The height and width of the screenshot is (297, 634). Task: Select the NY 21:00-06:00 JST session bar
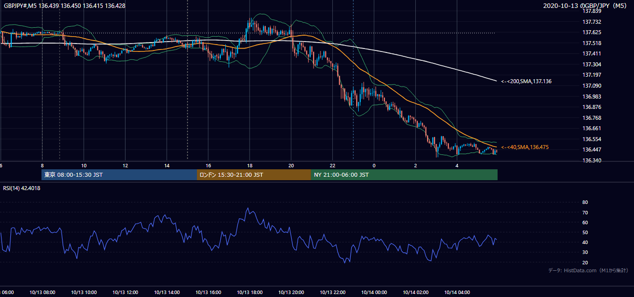click(404, 175)
